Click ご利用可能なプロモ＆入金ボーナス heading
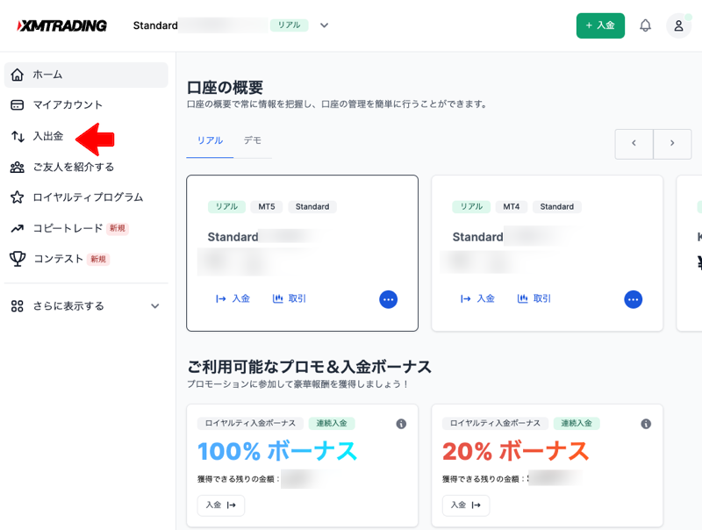 click(309, 367)
